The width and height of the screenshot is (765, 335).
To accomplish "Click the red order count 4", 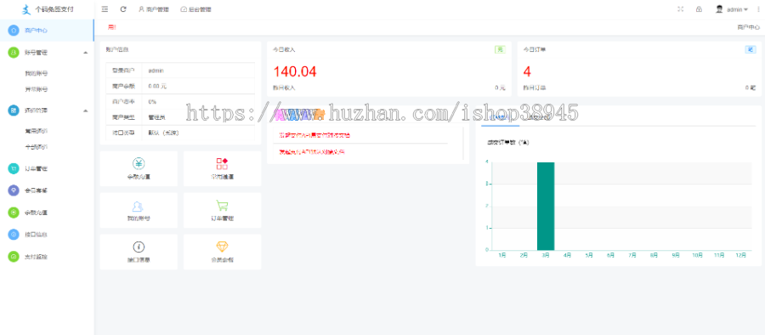I will (527, 71).
